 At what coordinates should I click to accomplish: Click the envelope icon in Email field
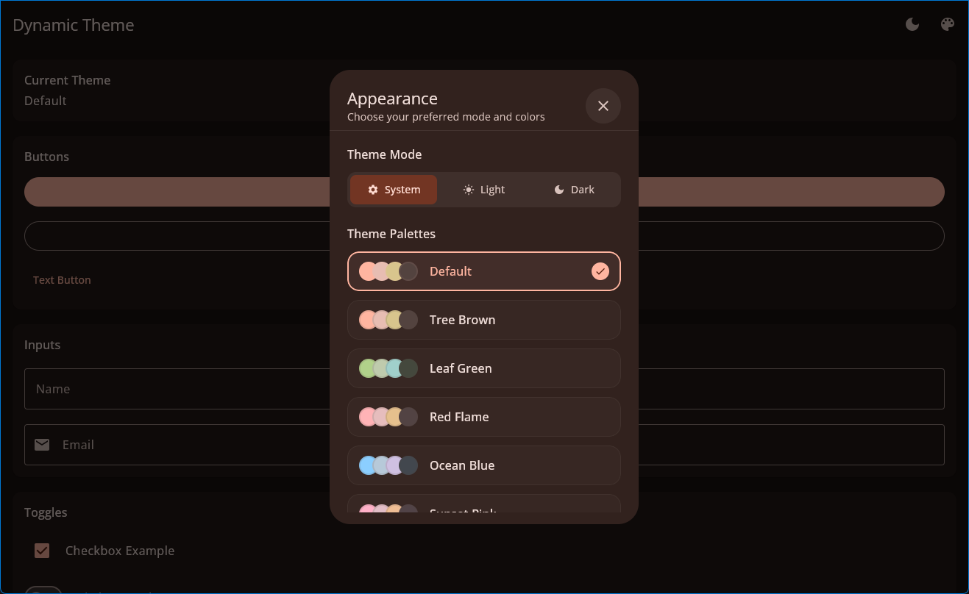(x=42, y=445)
